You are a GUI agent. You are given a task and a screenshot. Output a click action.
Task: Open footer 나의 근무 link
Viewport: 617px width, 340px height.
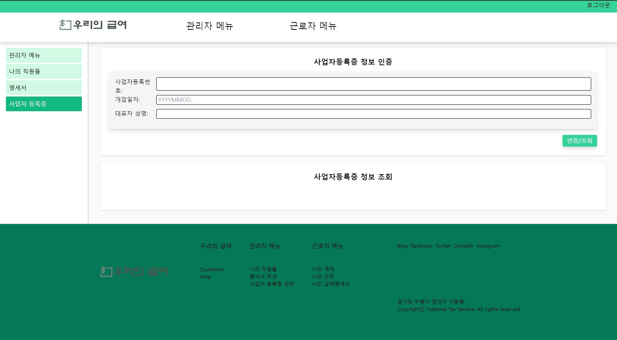[x=323, y=276]
